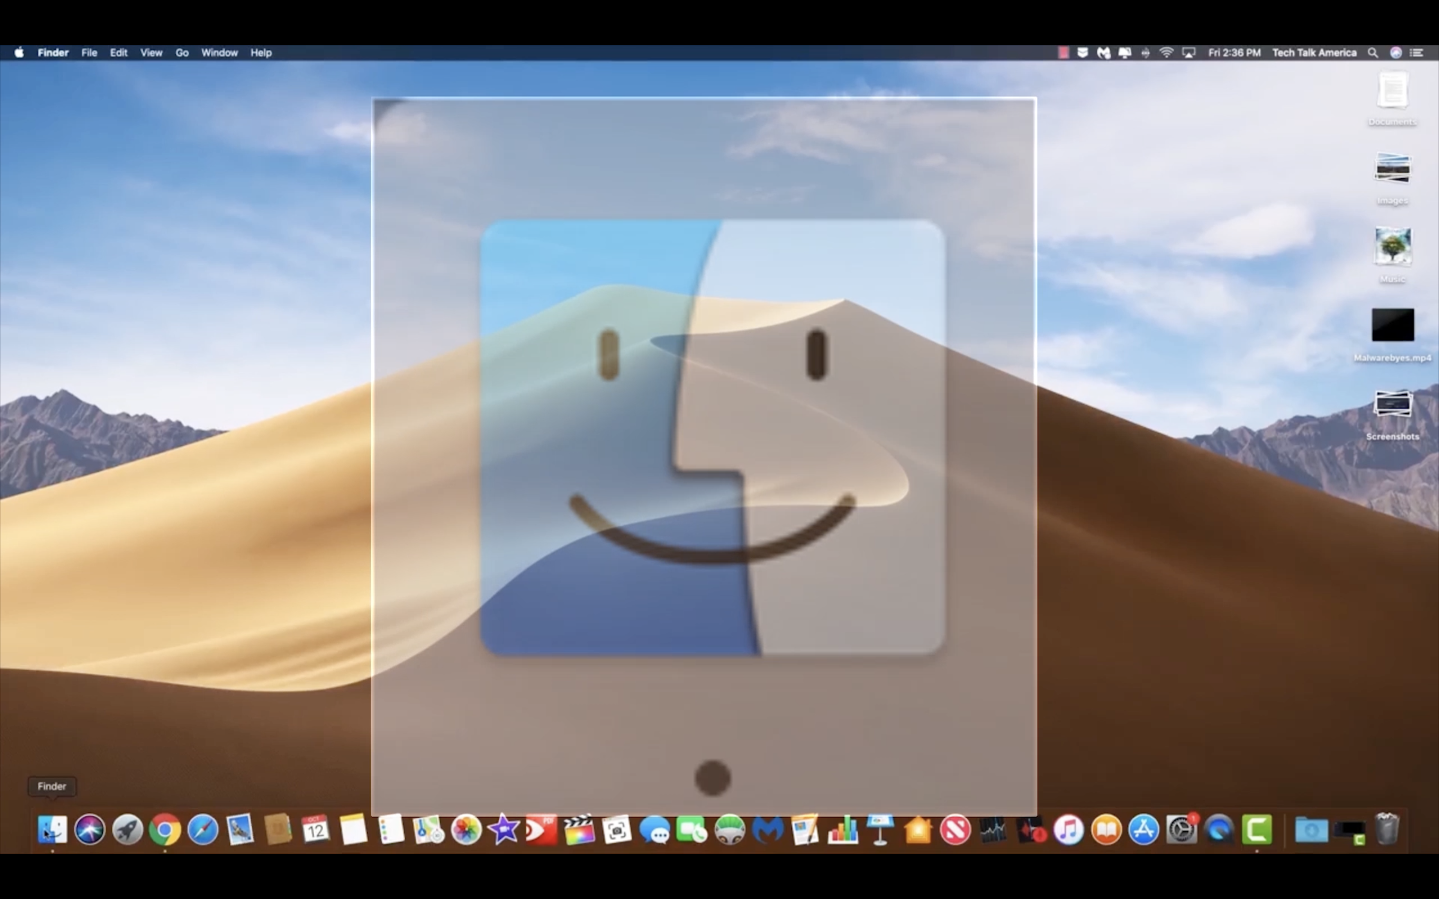Open the Help menu
Screen dimensions: 1439x899
[261, 52]
